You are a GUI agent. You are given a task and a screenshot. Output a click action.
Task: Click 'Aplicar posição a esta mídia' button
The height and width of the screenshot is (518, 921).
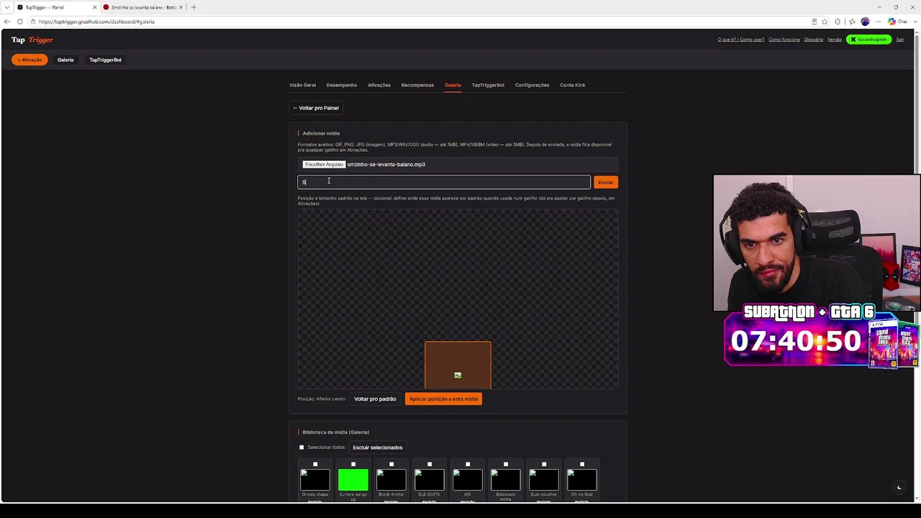tap(443, 399)
